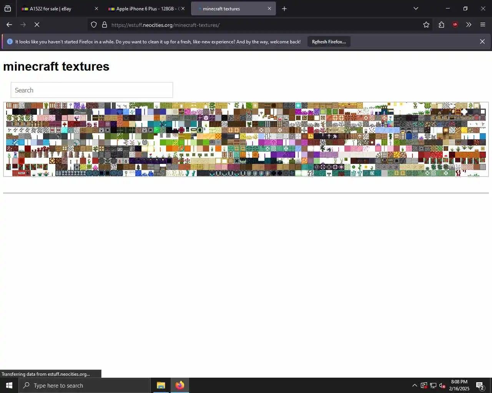Open the clock showing 8:08 PM
The image size is (492, 393).
pos(459,385)
